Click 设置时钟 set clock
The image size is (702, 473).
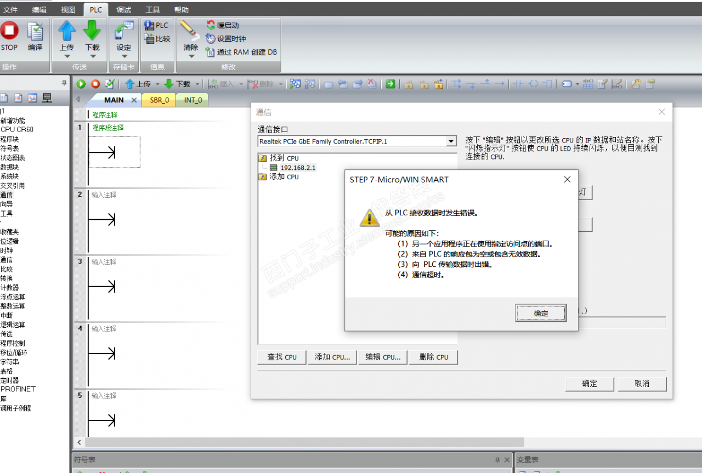pyautogui.click(x=226, y=38)
